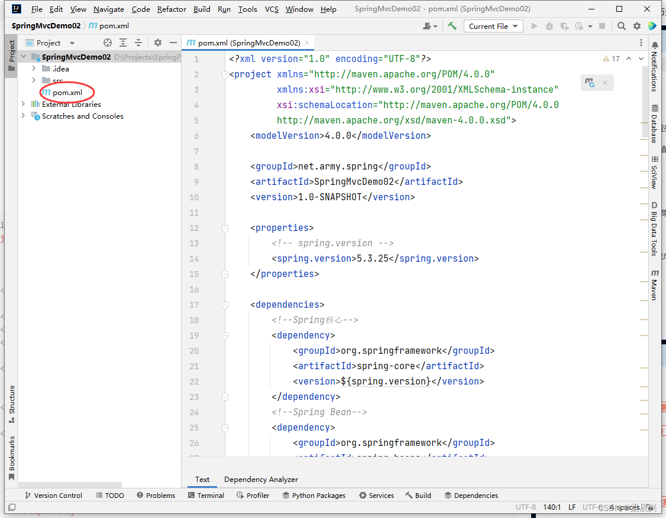666x518 pixels.
Task: Open the Navigate menu
Action: pos(109,9)
